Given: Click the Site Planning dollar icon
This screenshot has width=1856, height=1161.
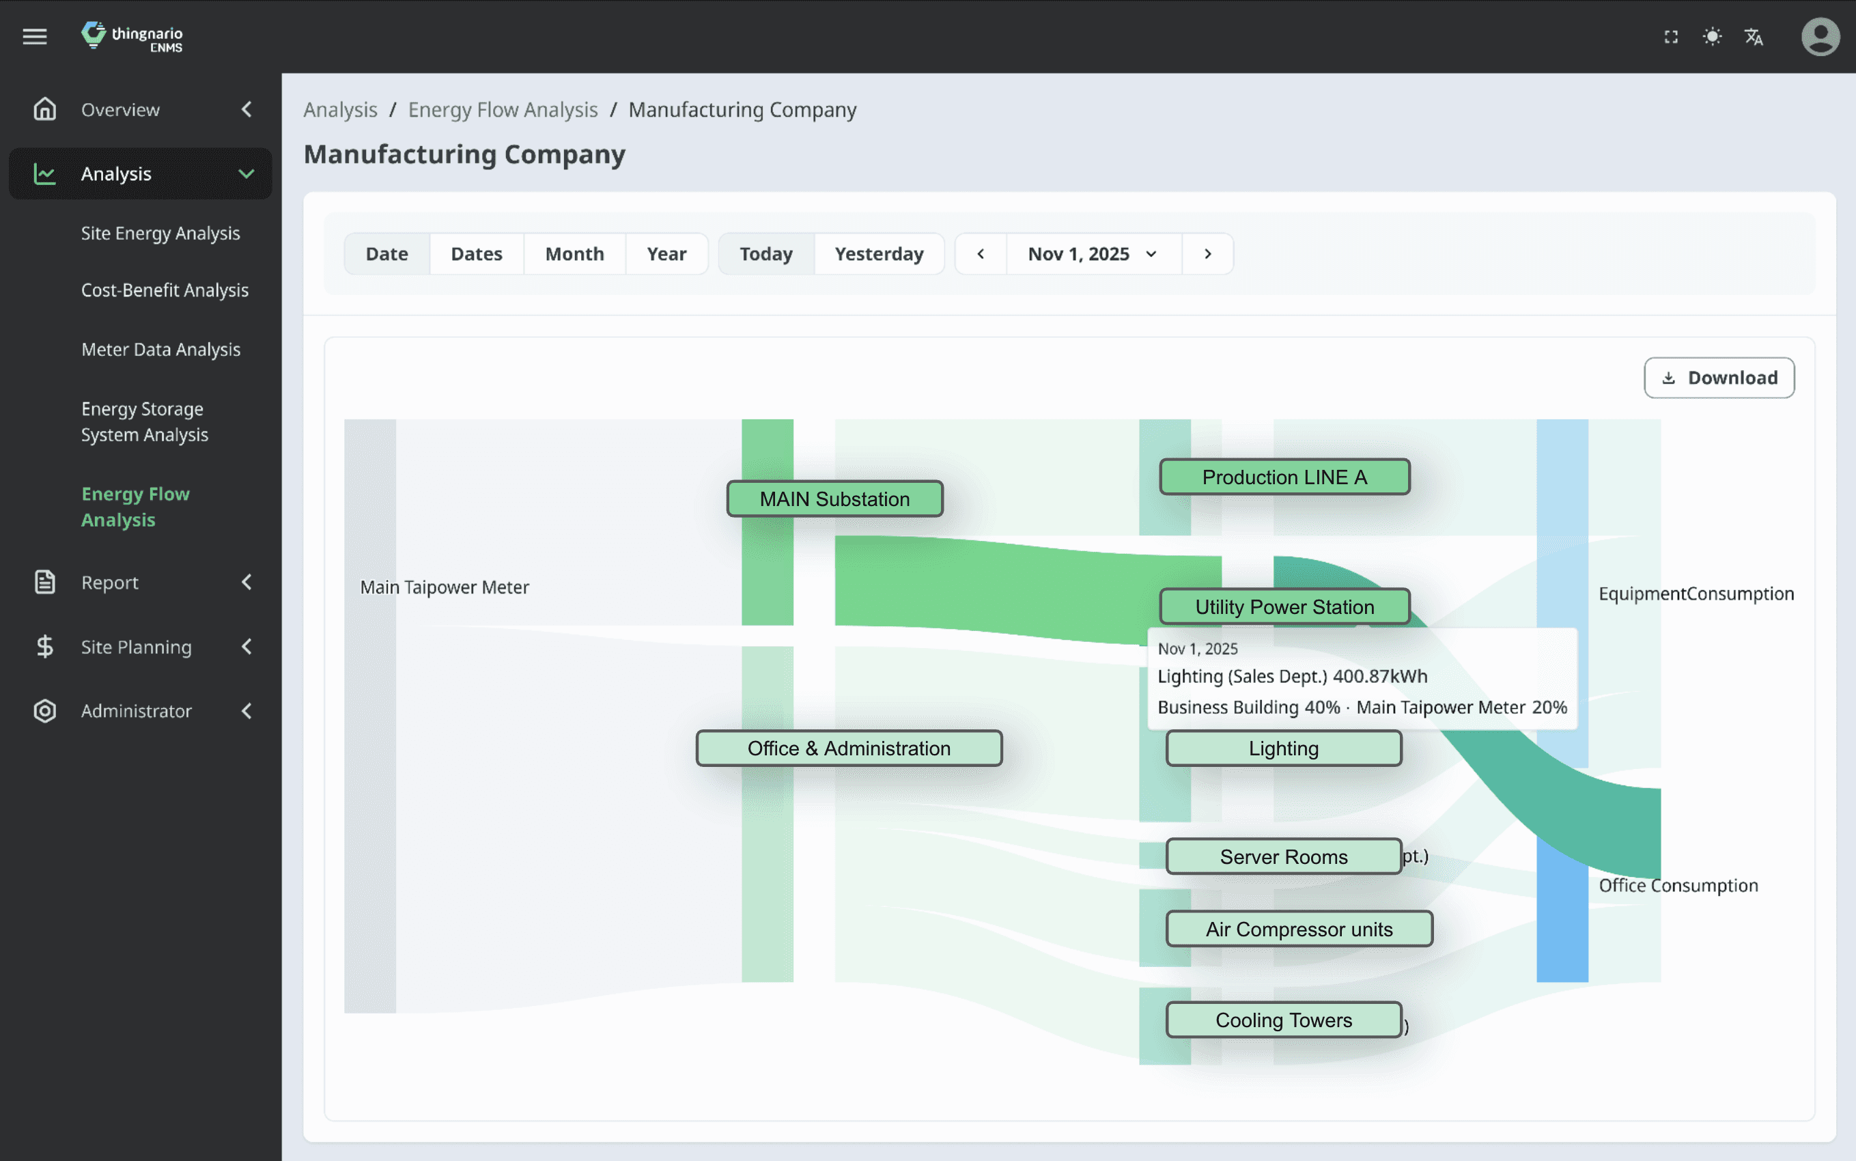Looking at the screenshot, I should pyautogui.click(x=44, y=647).
